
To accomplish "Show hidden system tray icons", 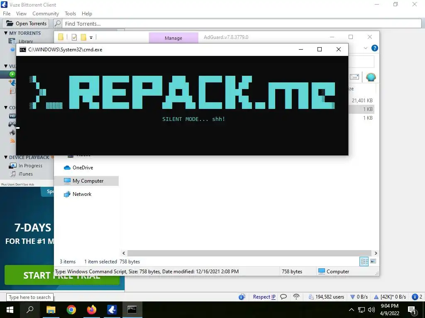I will [351, 310].
